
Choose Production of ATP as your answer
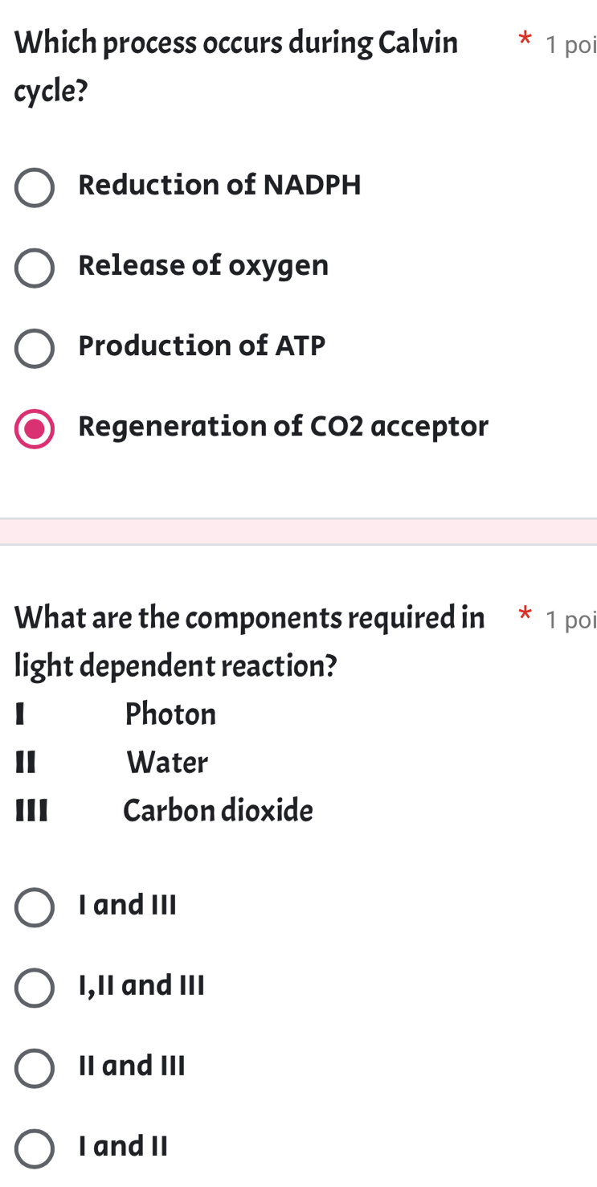[x=34, y=348]
